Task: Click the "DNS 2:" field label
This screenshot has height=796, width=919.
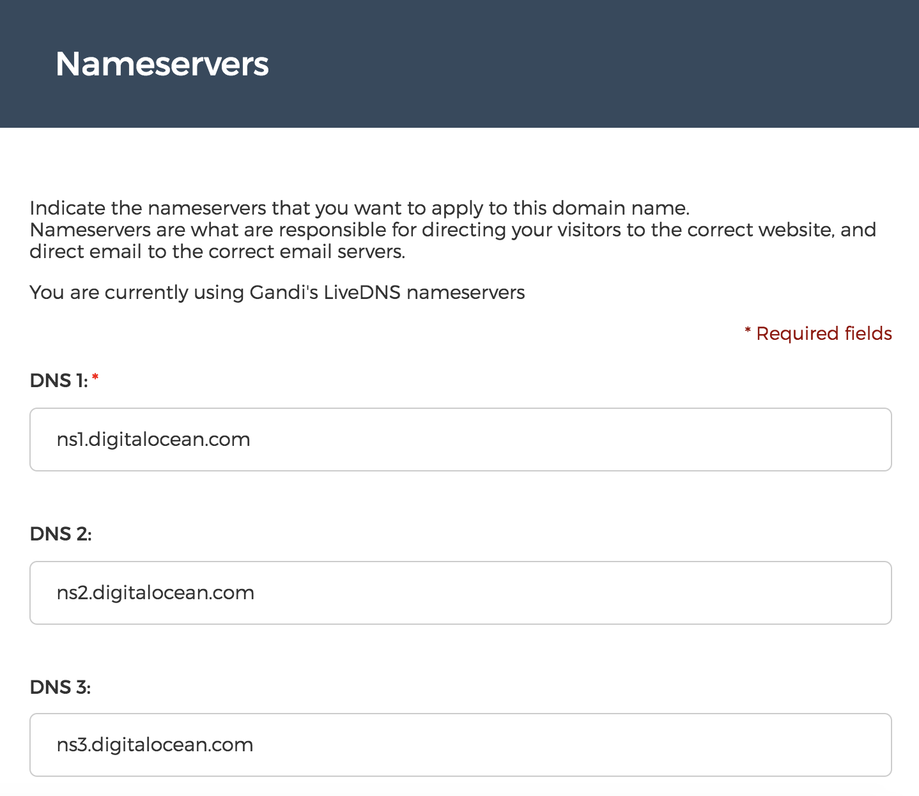Action: pyautogui.click(x=61, y=533)
